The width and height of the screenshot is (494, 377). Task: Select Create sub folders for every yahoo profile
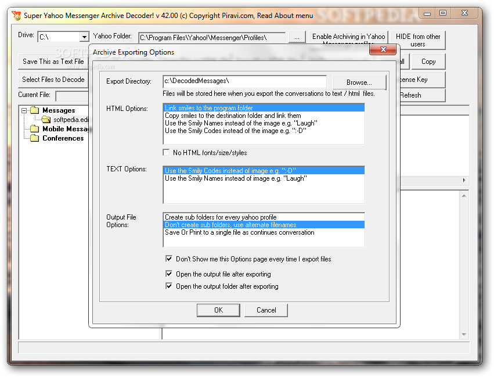pos(264,217)
